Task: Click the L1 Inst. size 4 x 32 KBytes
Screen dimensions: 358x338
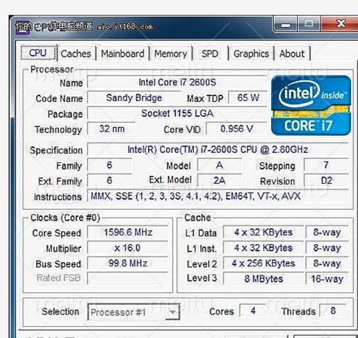Action: pyautogui.click(x=263, y=248)
